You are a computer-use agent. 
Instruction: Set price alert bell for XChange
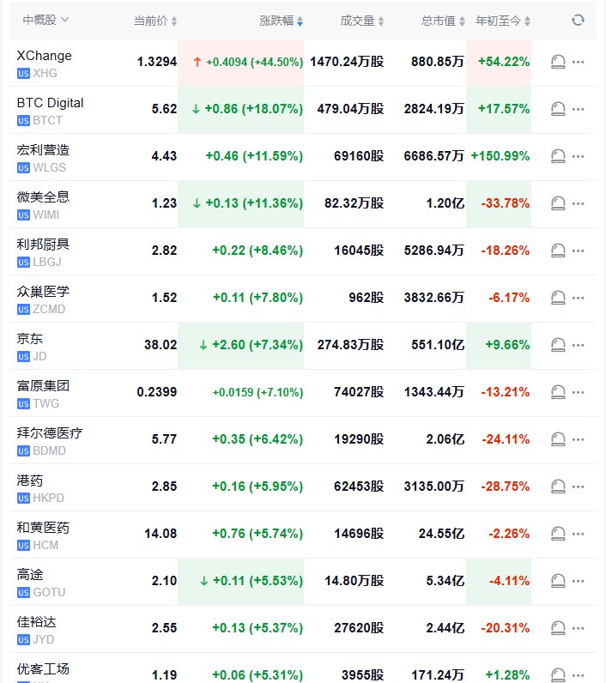(558, 62)
